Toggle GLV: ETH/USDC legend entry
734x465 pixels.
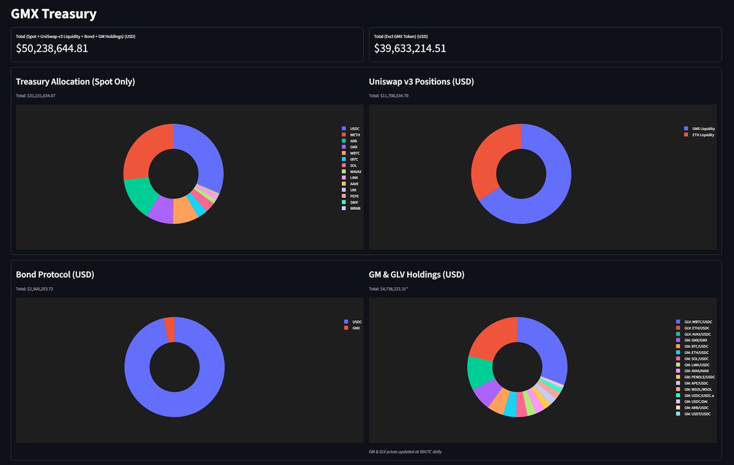click(x=692, y=328)
